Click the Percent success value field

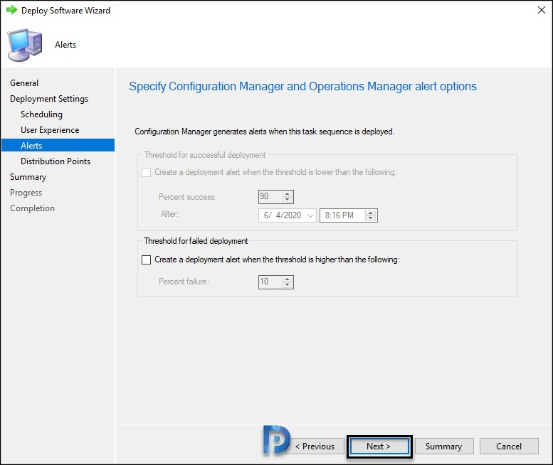pos(270,196)
